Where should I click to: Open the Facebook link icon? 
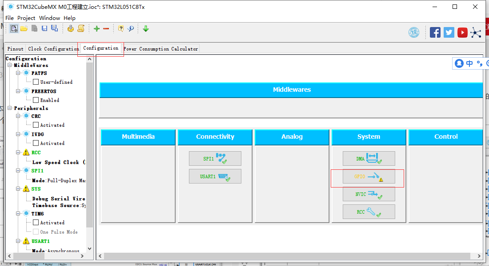(435, 32)
